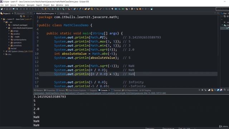Open the Help menu

coord(67,5)
